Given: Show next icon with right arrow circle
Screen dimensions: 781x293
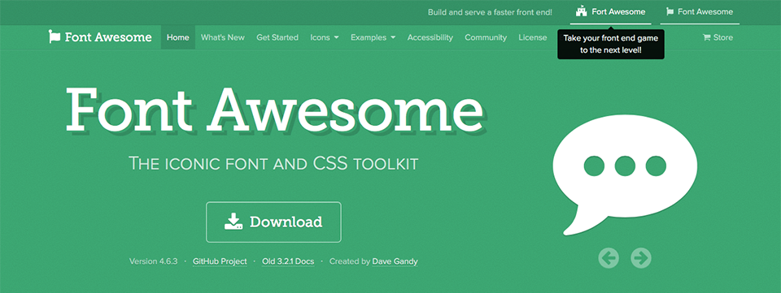Looking at the screenshot, I should tap(641, 258).
